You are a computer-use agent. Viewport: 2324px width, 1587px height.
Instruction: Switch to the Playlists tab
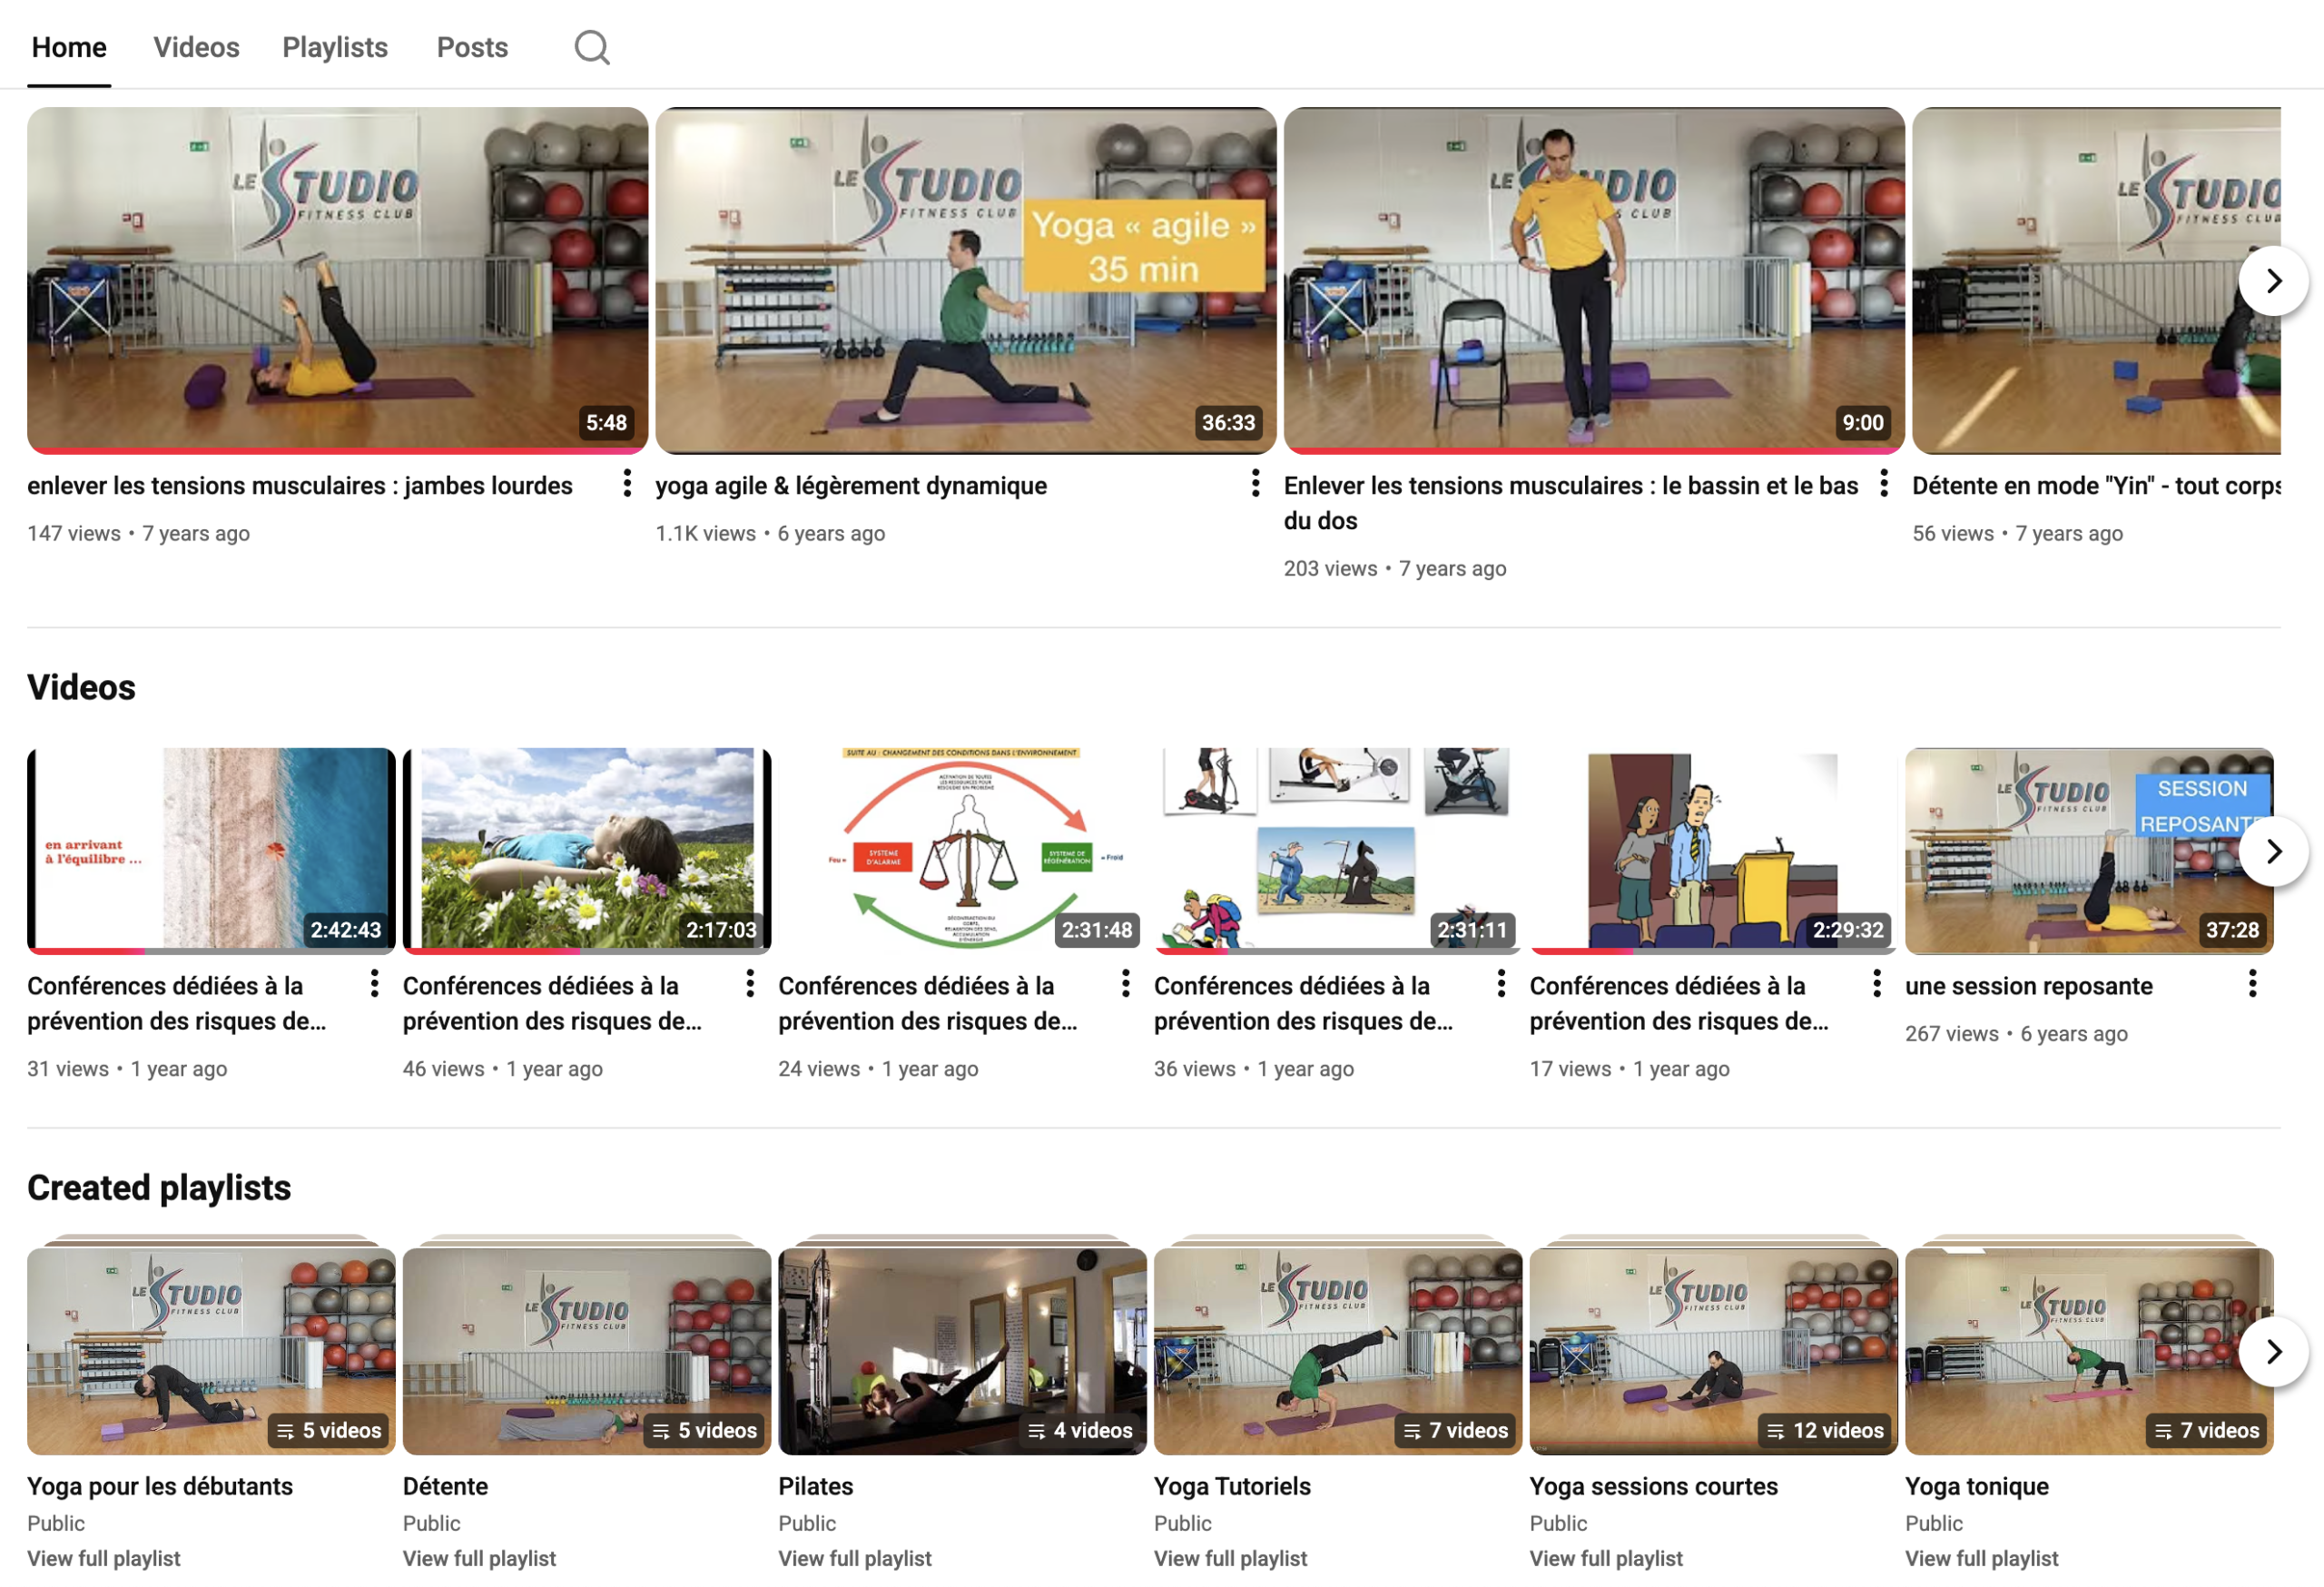334,47
